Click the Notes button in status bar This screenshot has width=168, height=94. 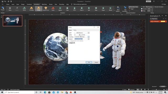click(x=124, y=90)
